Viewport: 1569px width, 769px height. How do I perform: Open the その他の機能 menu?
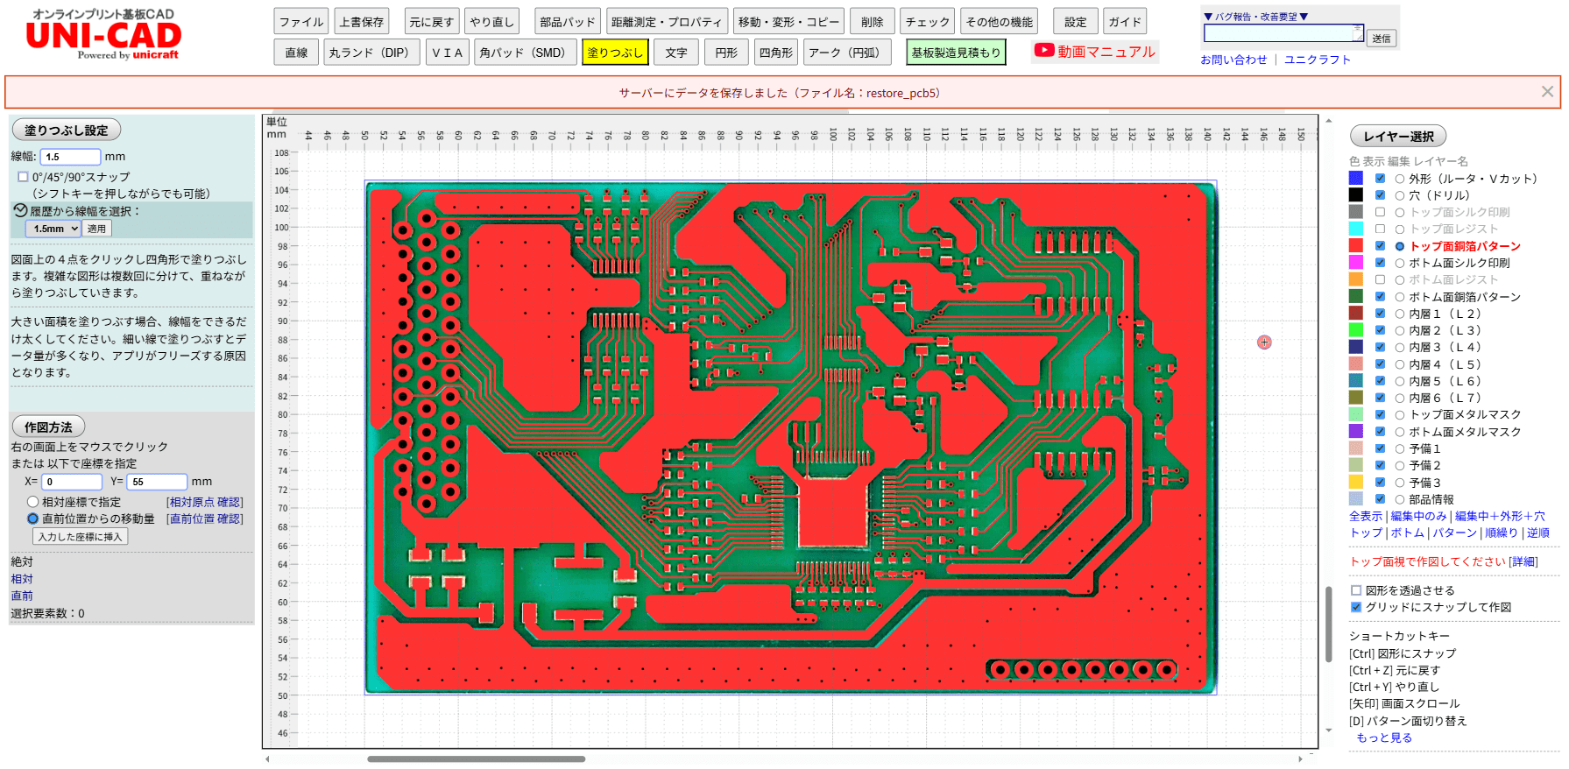[x=999, y=22]
